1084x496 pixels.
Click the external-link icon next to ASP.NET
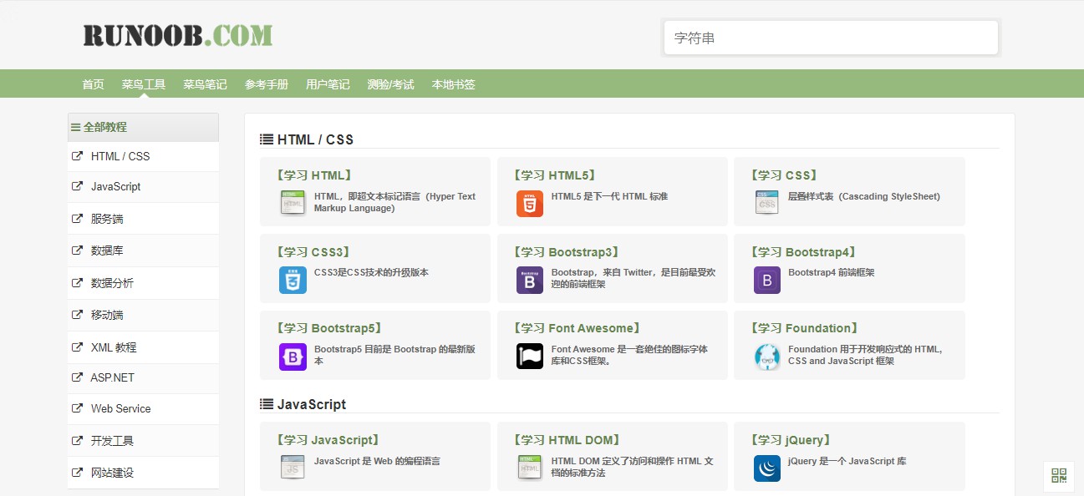coord(78,377)
